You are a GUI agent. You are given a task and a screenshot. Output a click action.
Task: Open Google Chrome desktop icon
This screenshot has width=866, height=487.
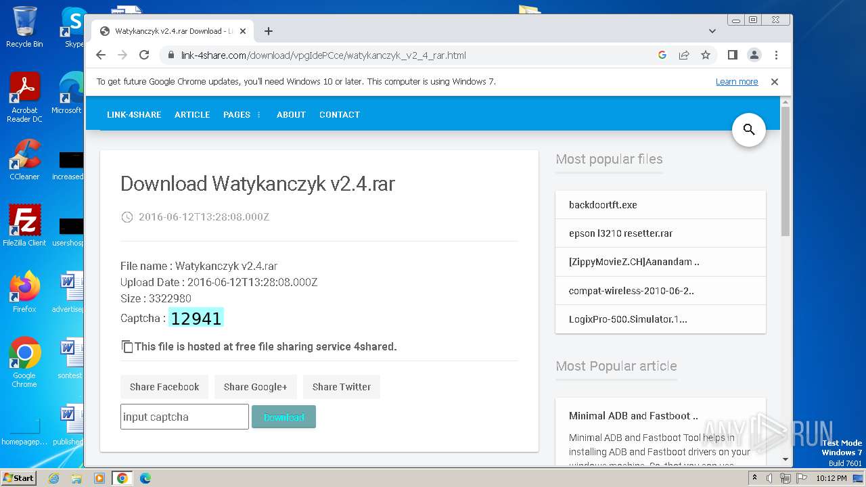point(24,362)
